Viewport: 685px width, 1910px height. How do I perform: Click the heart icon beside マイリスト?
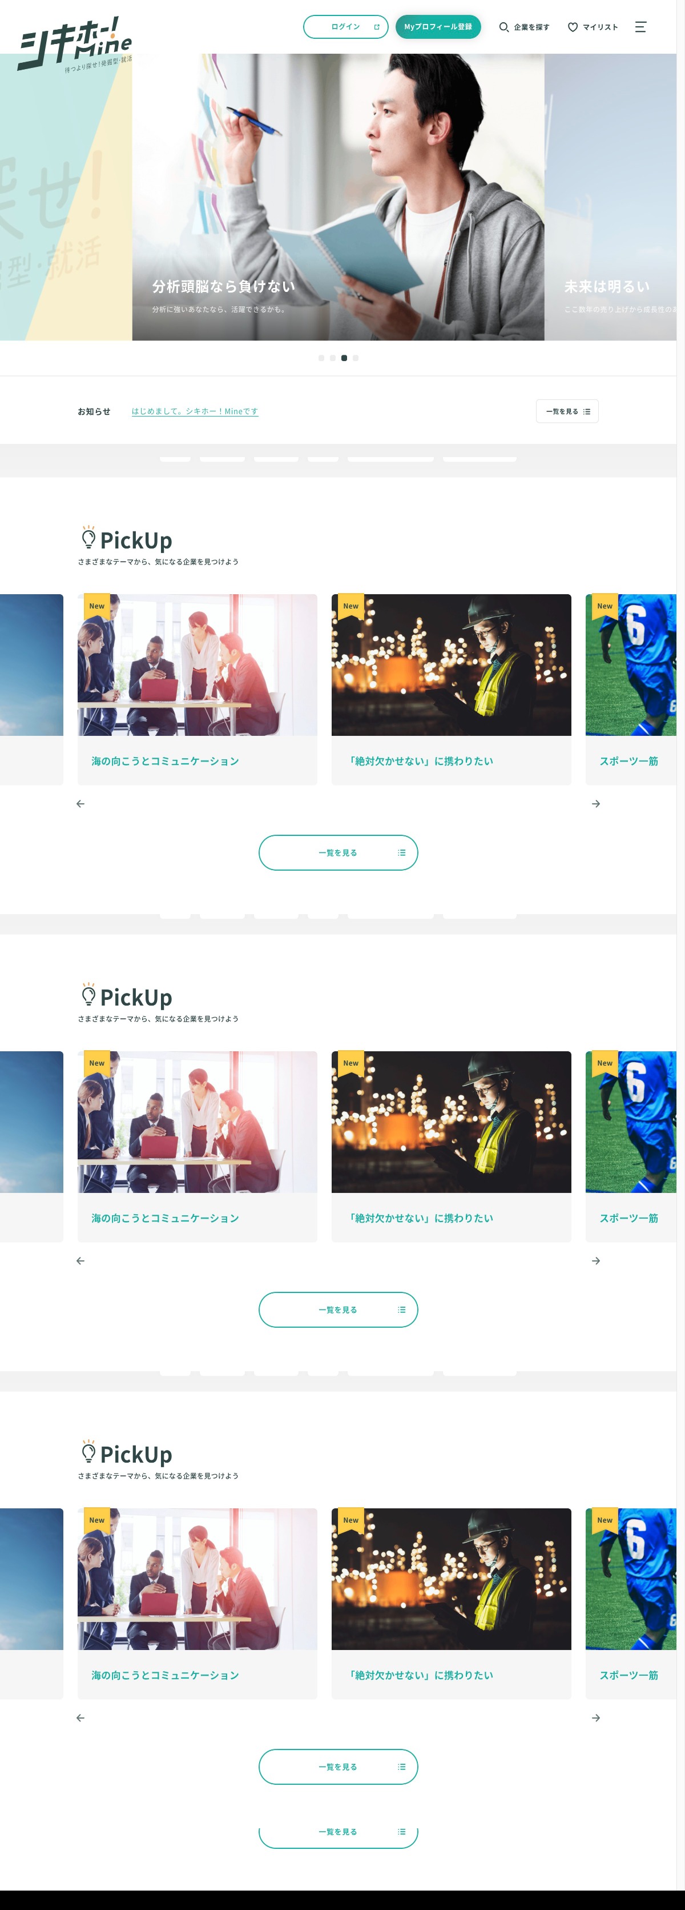pyautogui.click(x=573, y=27)
